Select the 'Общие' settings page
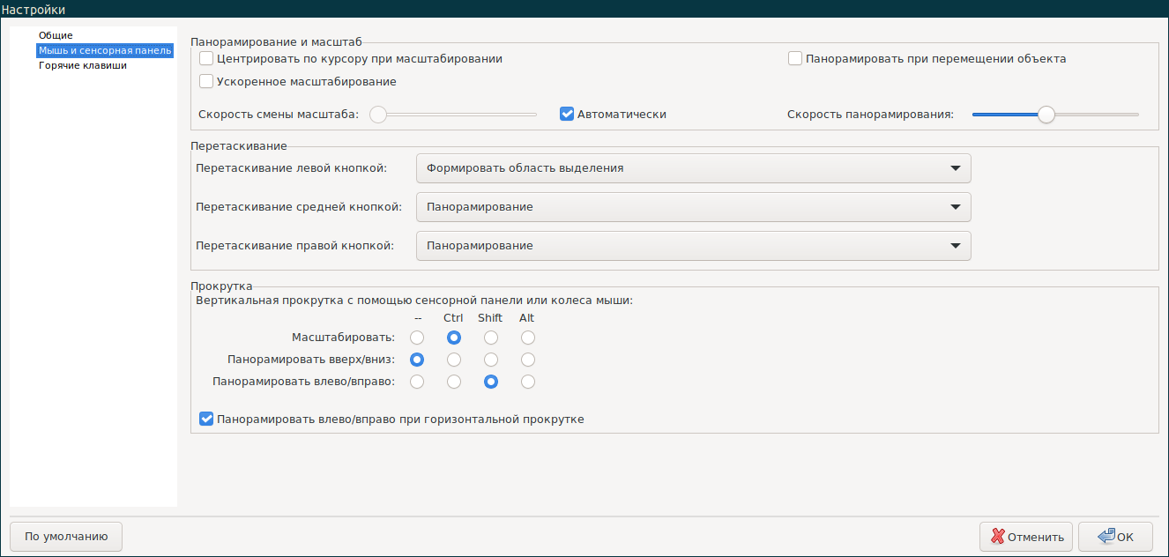 tap(55, 35)
